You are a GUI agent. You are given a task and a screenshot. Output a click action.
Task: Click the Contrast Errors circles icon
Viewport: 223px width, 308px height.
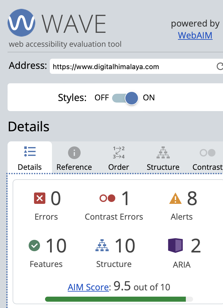point(107,198)
